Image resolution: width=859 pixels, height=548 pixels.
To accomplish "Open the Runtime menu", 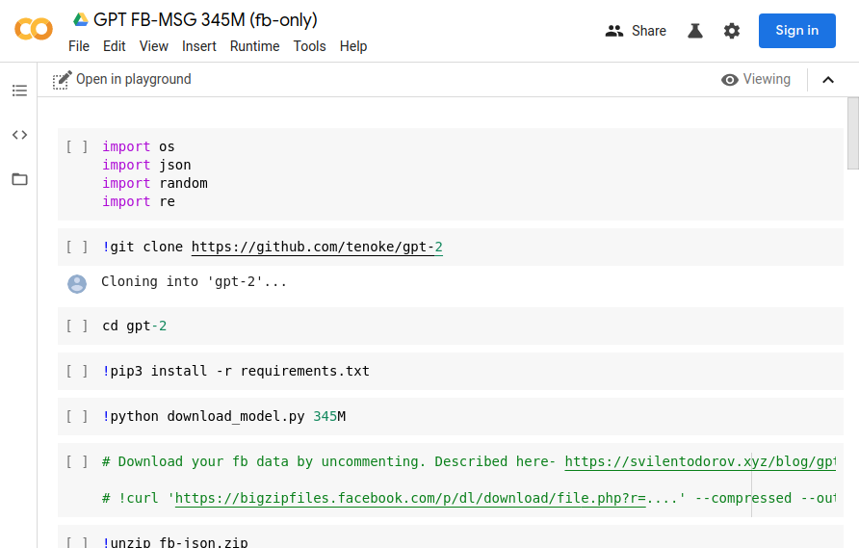I will click(x=254, y=46).
